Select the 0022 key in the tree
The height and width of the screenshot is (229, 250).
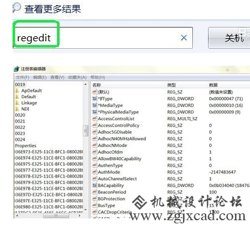pyautogui.click(x=20, y=127)
